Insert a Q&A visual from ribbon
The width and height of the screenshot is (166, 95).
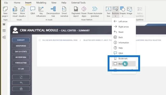pos(33,11)
